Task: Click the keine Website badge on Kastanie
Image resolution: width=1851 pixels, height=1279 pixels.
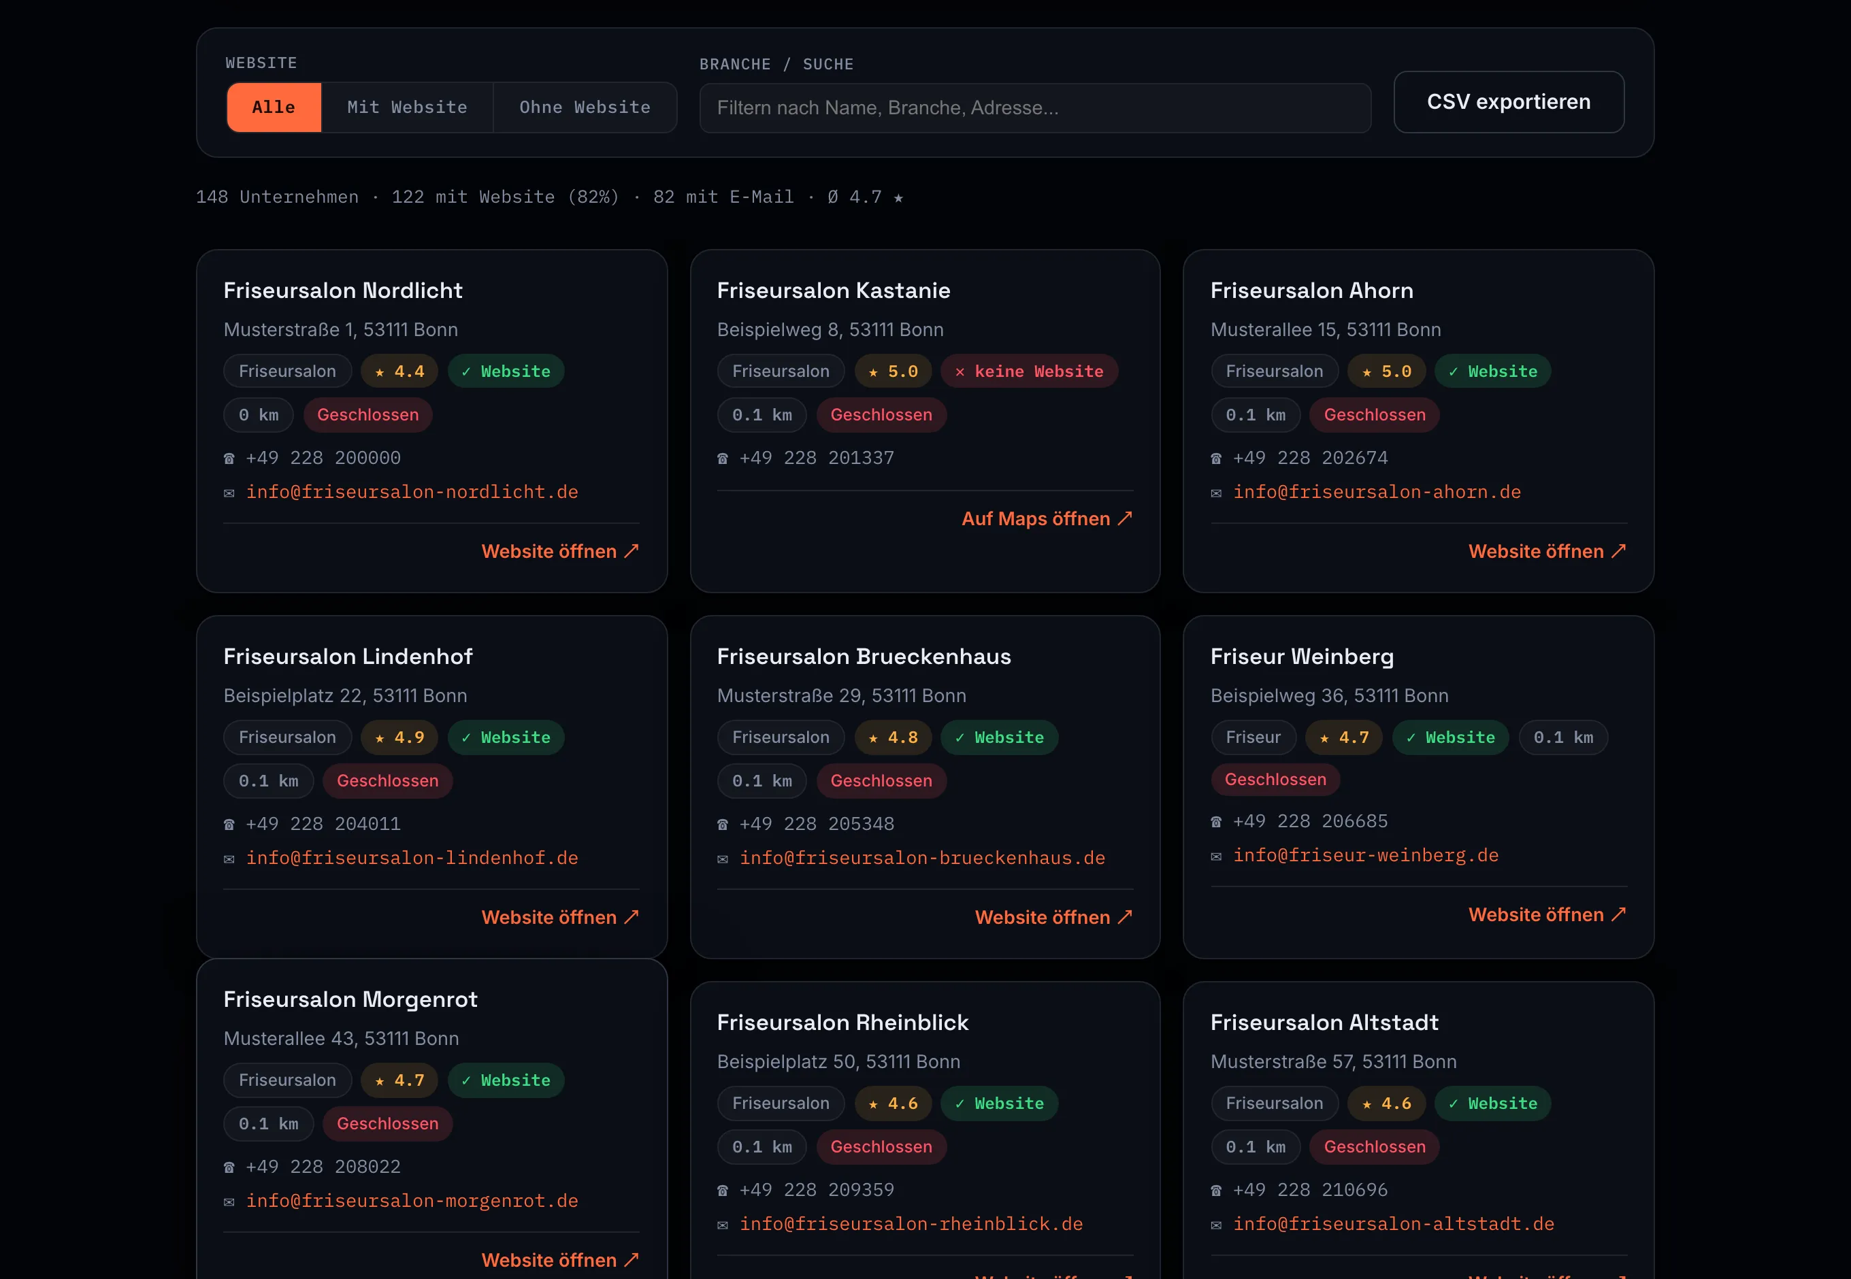Action: tap(1030, 371)
